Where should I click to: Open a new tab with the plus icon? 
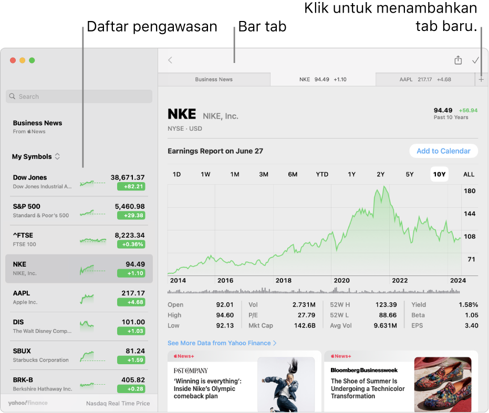482,79
